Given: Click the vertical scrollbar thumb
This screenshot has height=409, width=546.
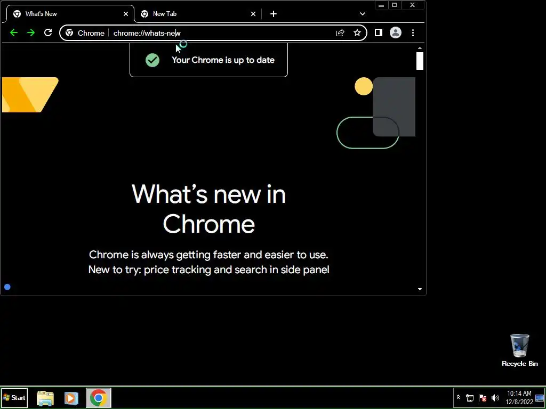Looking at the screenshot, I should 420,61.
